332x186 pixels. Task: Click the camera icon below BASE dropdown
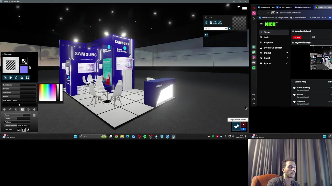(x=206, y=35)
